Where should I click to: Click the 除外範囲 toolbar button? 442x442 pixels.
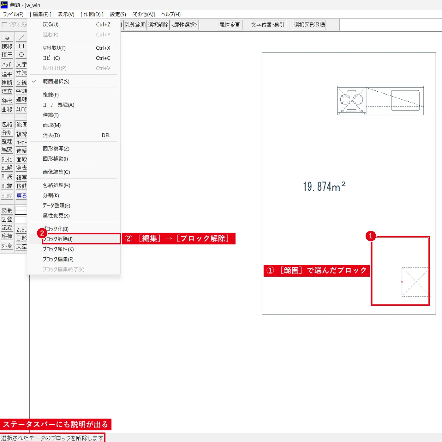tap(135, 25)
